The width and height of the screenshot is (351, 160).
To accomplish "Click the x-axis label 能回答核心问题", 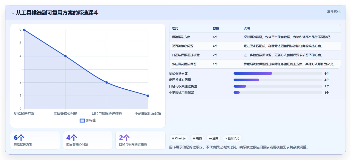I will (65, 113).
